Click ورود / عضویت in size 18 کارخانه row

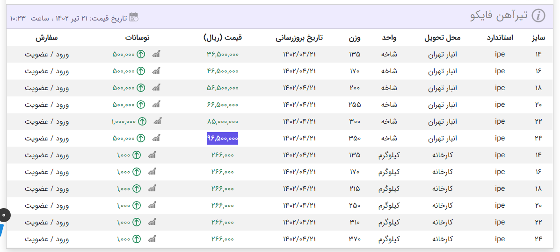[x=47, y=189]
